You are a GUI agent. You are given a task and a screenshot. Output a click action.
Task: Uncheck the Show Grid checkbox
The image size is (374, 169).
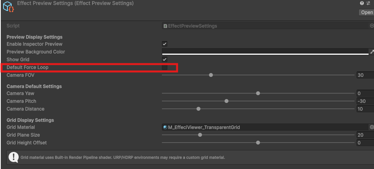pyautogui.click(x=165, y=59)
